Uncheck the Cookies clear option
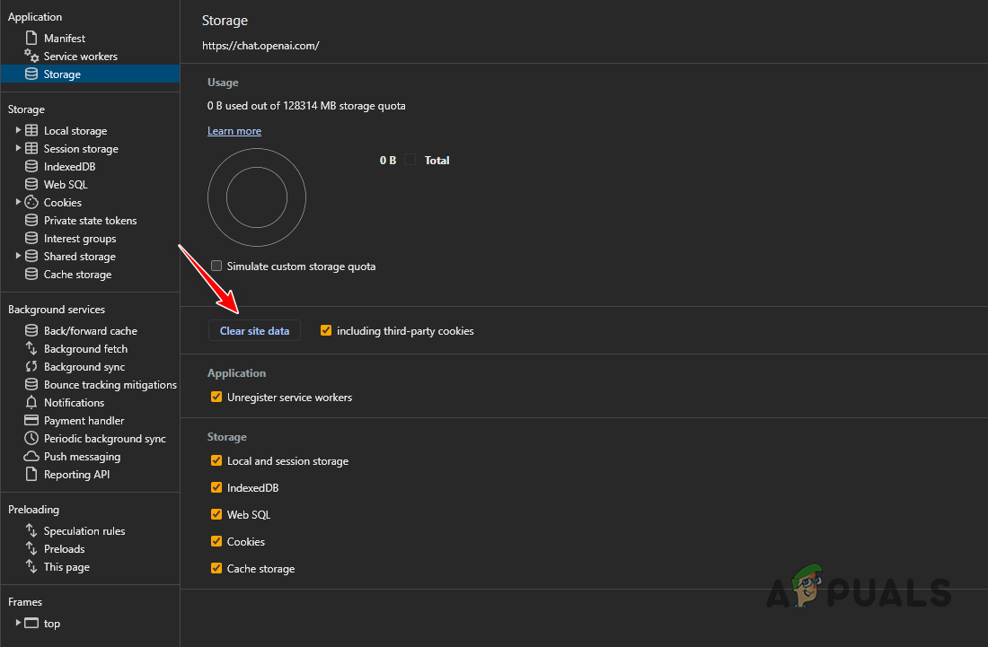Viewport: 988px width, 647px height. tap(216, 541)
